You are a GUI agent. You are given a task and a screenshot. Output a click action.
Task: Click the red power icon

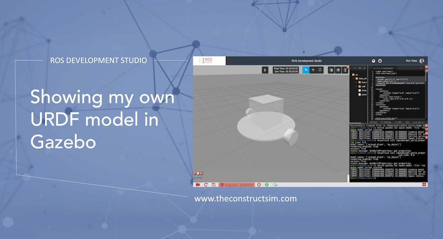(x=259, y=184)
